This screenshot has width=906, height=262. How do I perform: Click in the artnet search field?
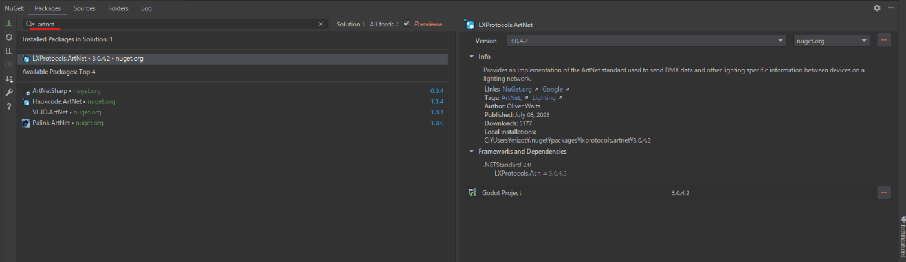point(176,24)
